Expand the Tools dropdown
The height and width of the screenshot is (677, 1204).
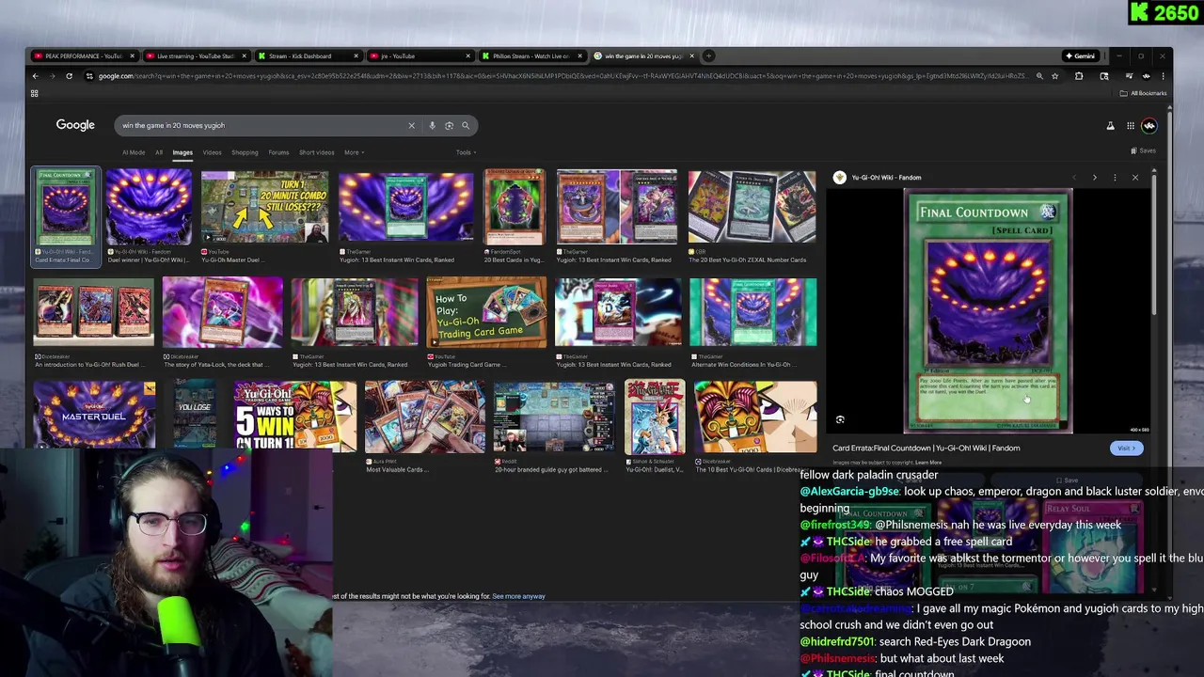pos(466,152)
